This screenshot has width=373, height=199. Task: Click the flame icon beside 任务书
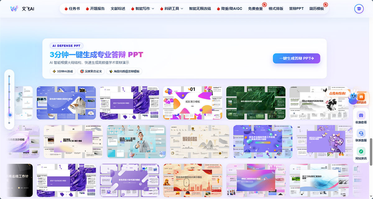tap(66, 9)
